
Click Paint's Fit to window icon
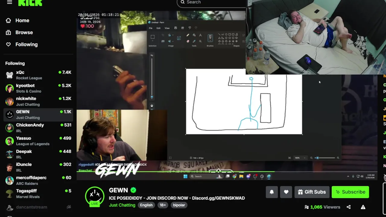(x=289, y=158)
